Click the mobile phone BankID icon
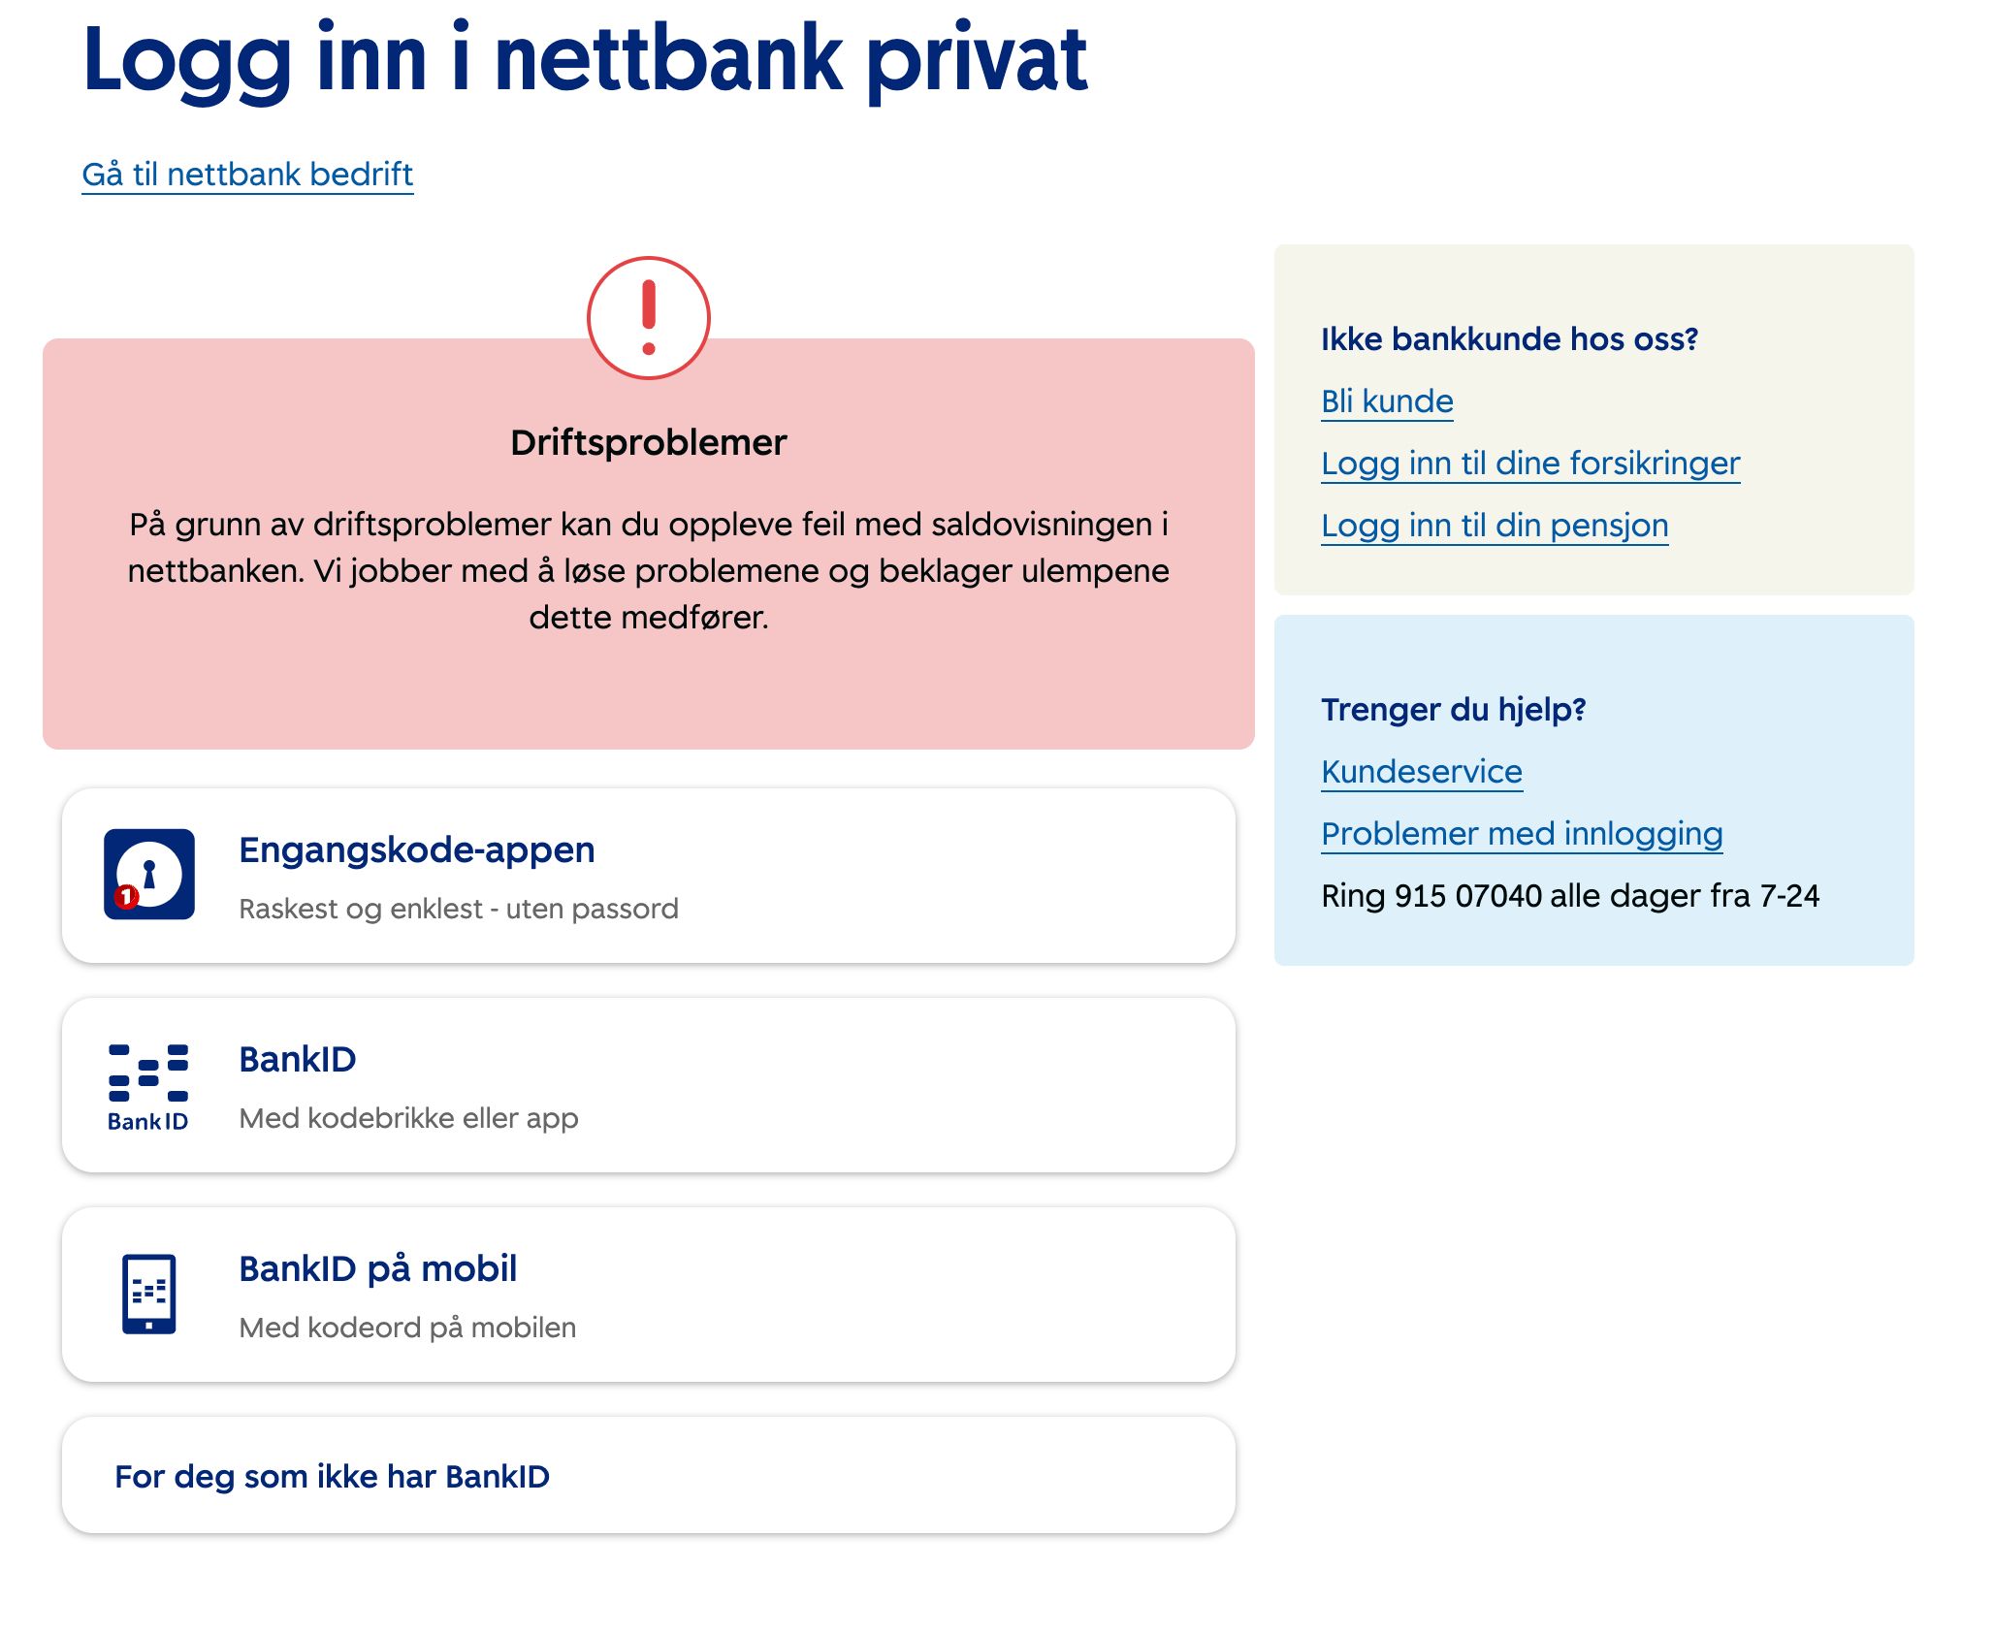This screenshot has height=1633, width=1994. click(x=149, y=1295)
